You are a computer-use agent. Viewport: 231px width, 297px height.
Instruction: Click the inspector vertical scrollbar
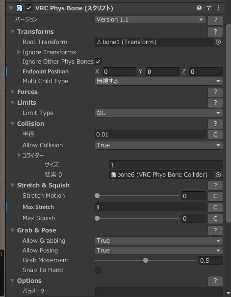coord(229,123)
